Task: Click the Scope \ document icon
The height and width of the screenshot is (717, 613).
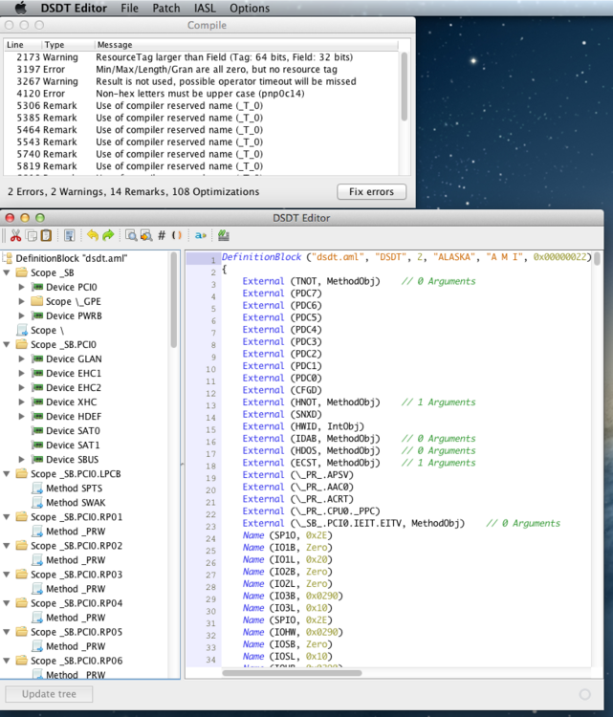Action: tap(22, 330)
